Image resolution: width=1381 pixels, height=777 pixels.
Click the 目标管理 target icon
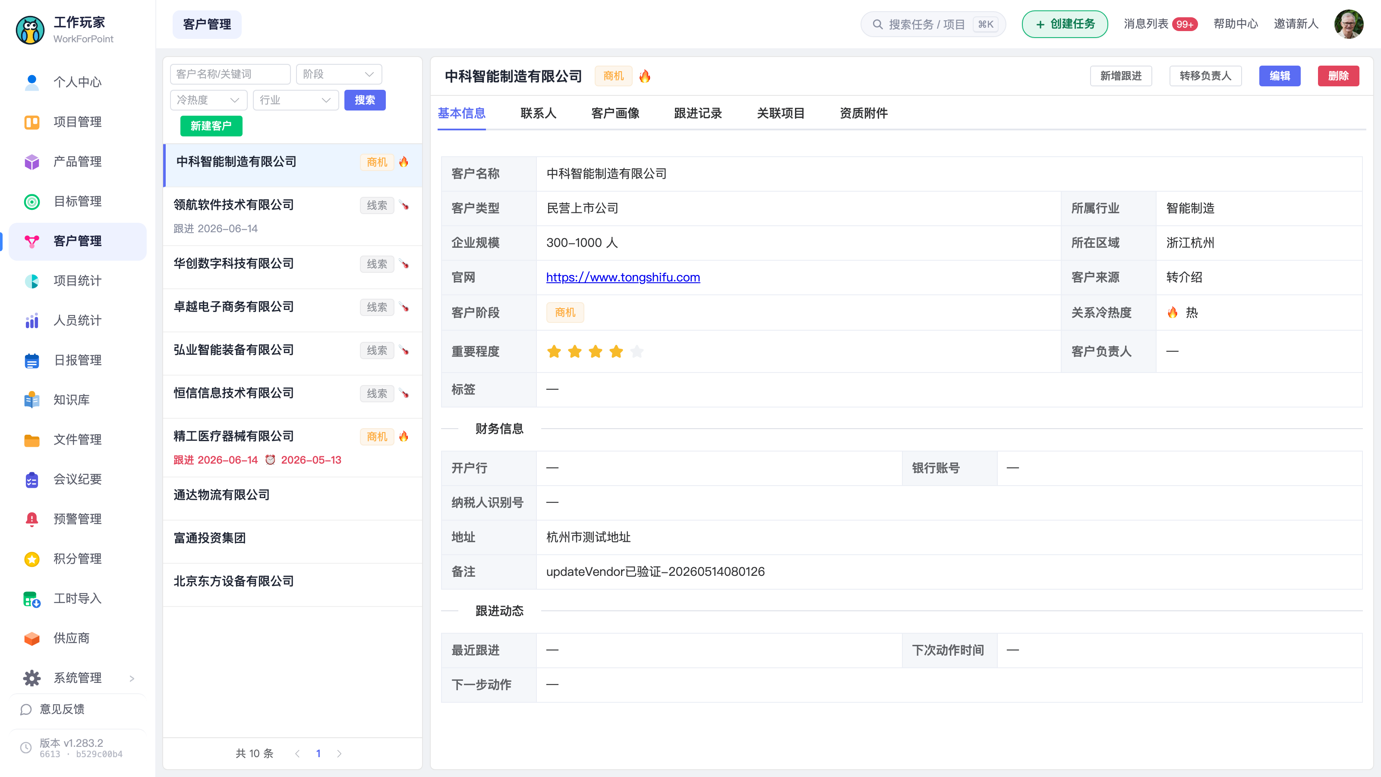point(32,201)
